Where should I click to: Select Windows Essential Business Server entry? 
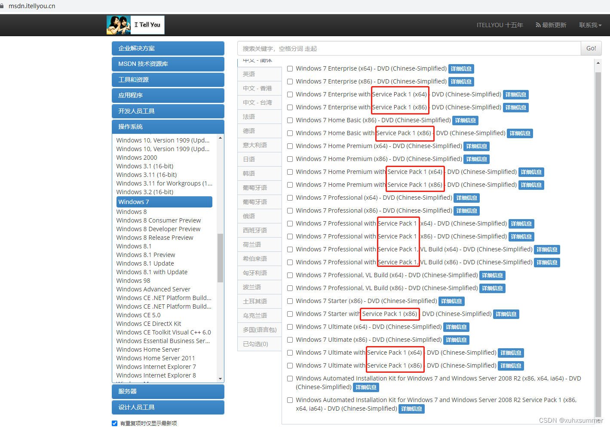click(163, 341)
